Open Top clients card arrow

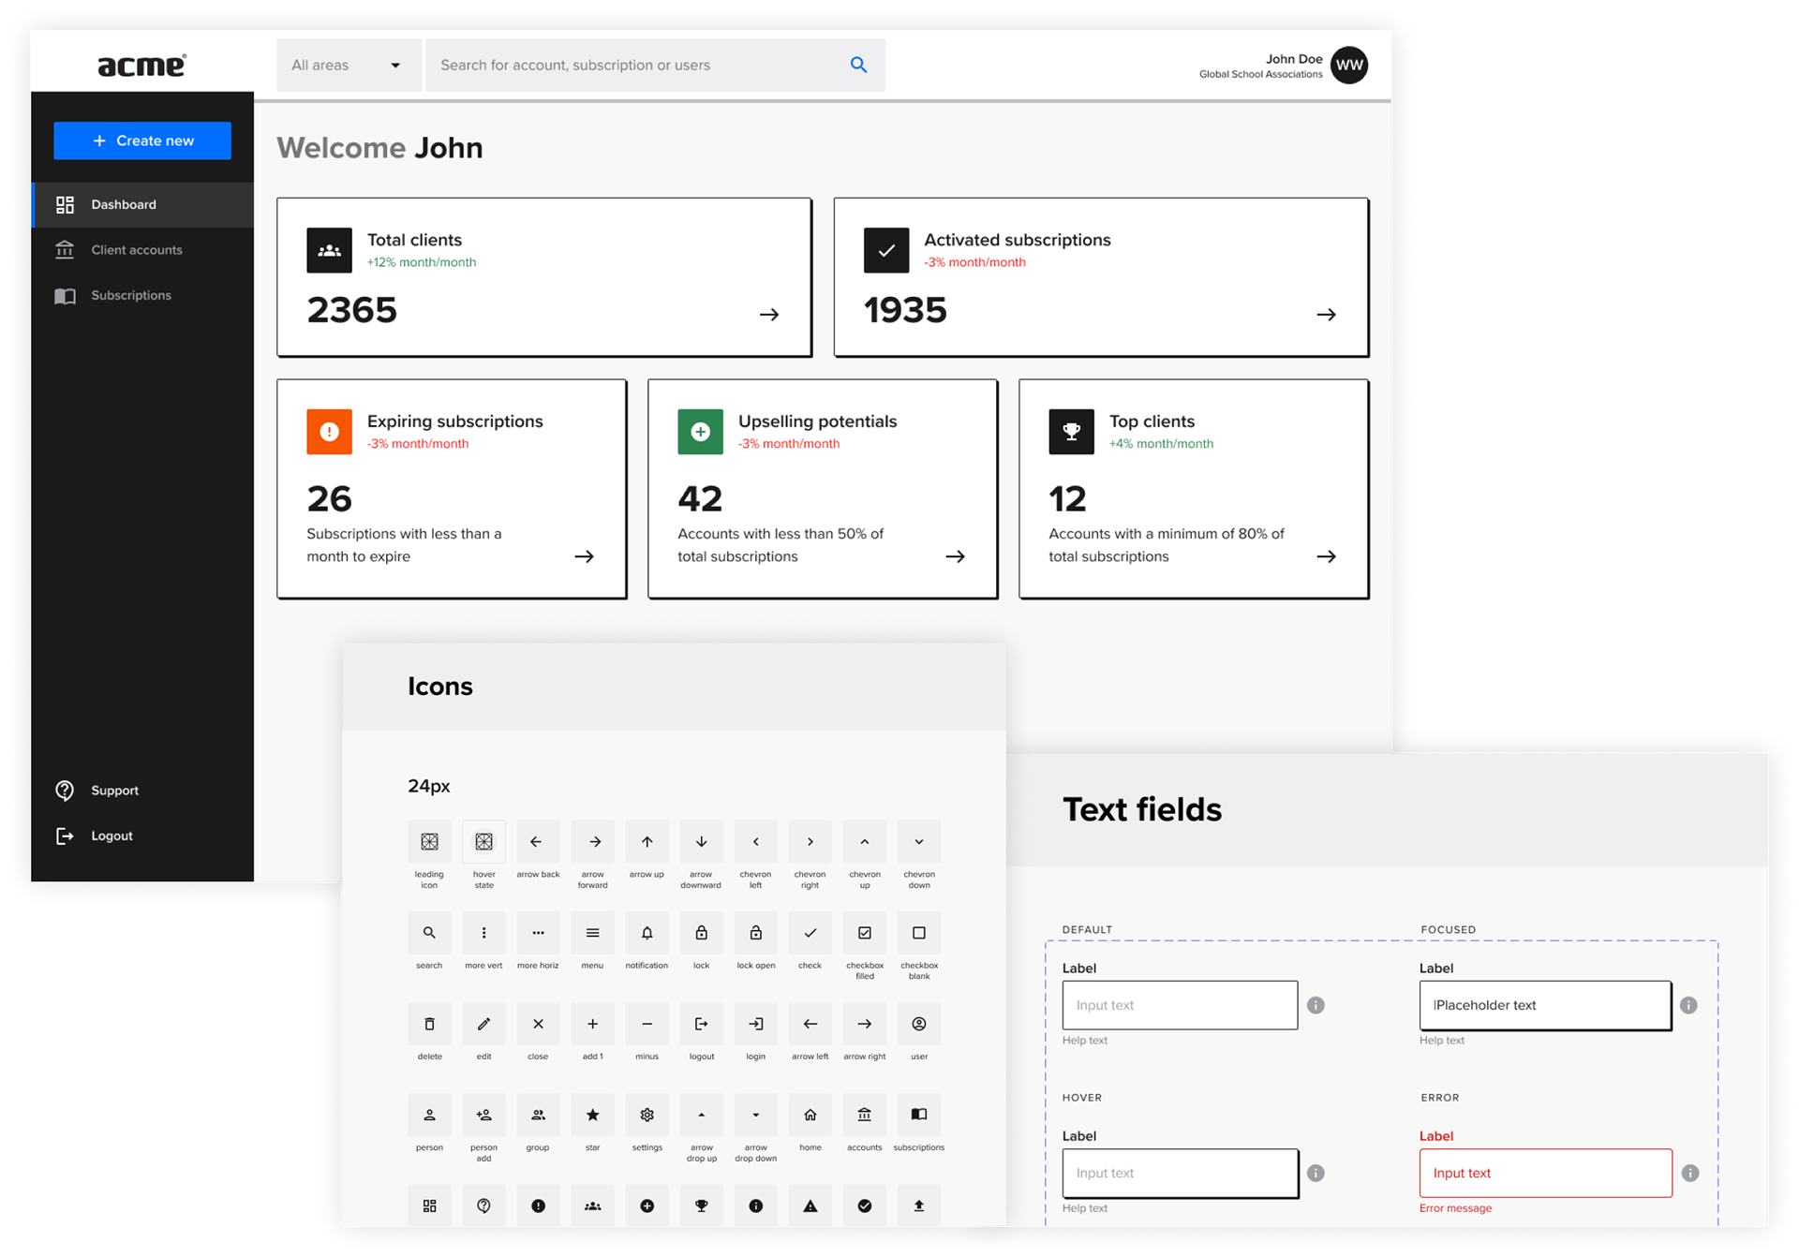point(1326,556)
